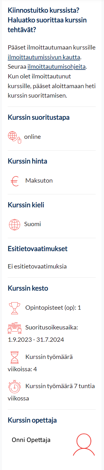The height and width of the screenshot is (470, 104).
Task: Click the Kurssin hinta heading
Action: (x=27, y=161)
